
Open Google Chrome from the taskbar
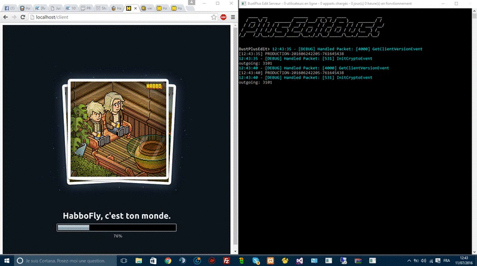point(168,261)
